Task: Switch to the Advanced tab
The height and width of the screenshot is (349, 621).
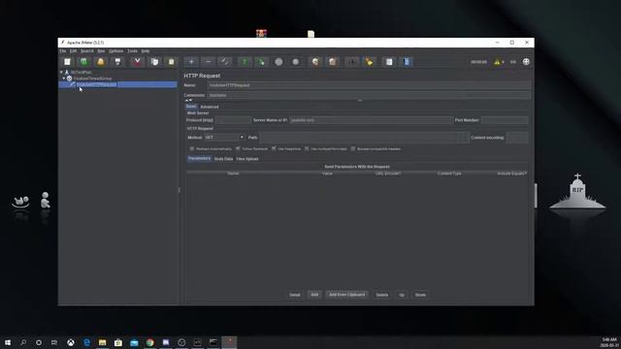Action: click(x=210, y=107)
